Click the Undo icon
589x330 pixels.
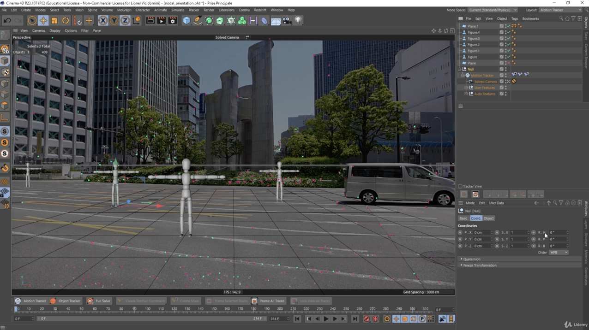pyautogui.click(x=6, y=20)
